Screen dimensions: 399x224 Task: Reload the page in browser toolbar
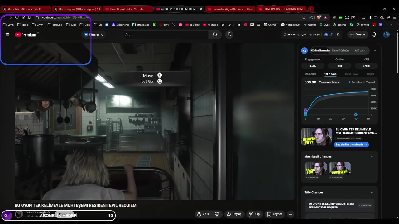tap(17, 17)
